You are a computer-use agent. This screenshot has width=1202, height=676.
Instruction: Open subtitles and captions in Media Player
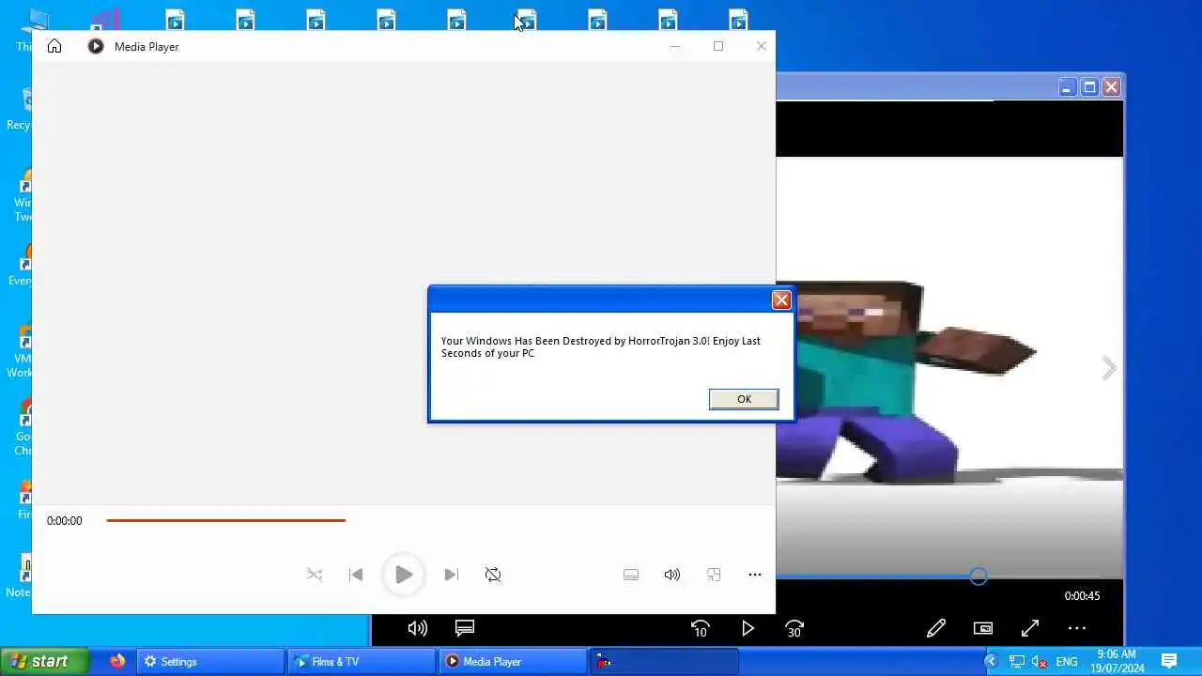coord(631,575)
